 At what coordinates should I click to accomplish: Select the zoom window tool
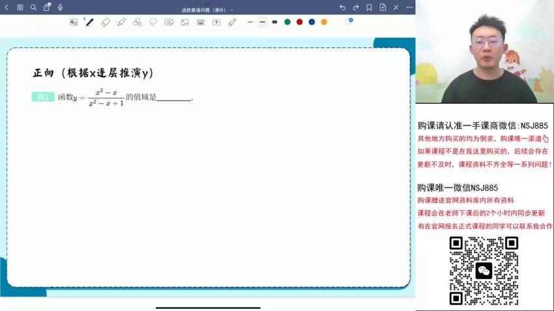pos(74,22)
